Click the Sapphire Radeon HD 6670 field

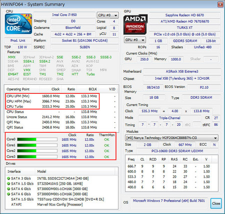tap(184, 15)
